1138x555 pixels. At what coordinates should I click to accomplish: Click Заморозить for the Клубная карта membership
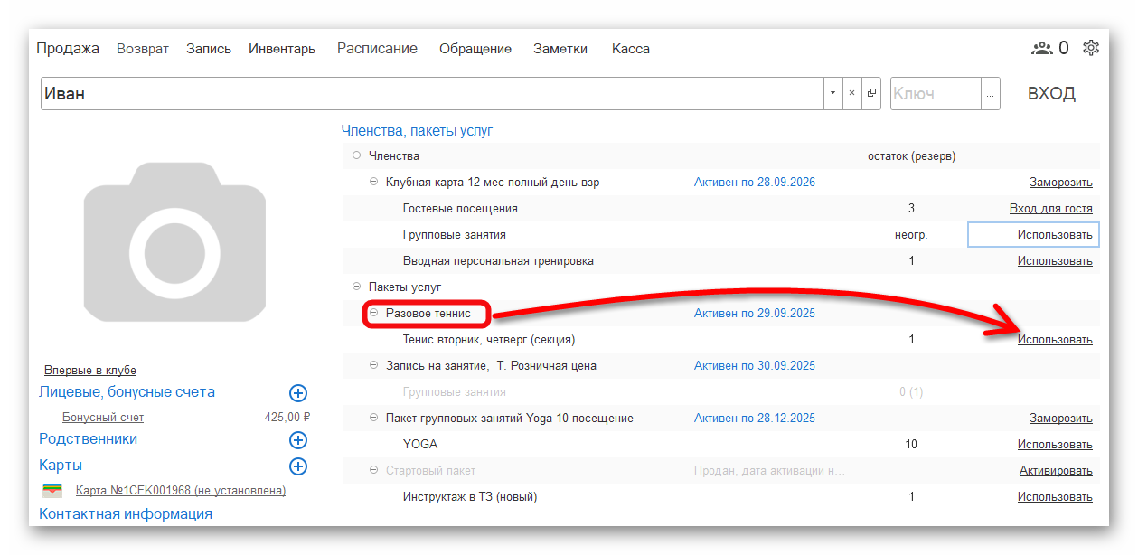1060,183
